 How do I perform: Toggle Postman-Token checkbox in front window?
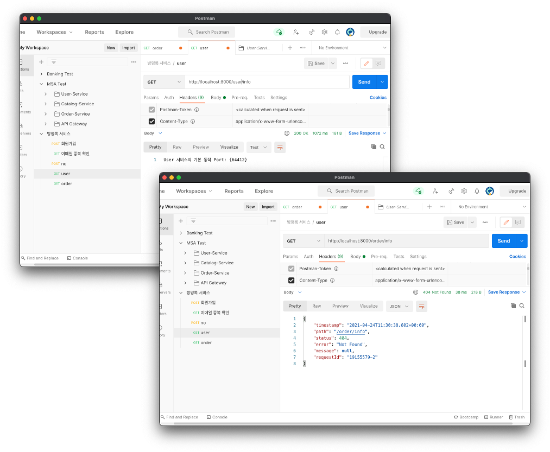(x=291, y=269)
